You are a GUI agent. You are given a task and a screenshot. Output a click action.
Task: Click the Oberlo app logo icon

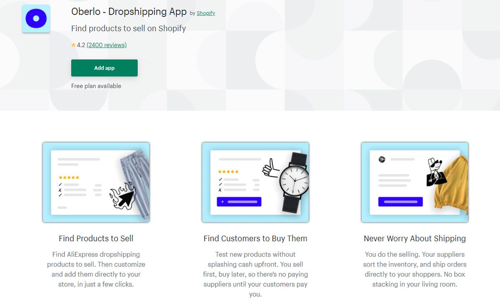[x=36, y=19]
